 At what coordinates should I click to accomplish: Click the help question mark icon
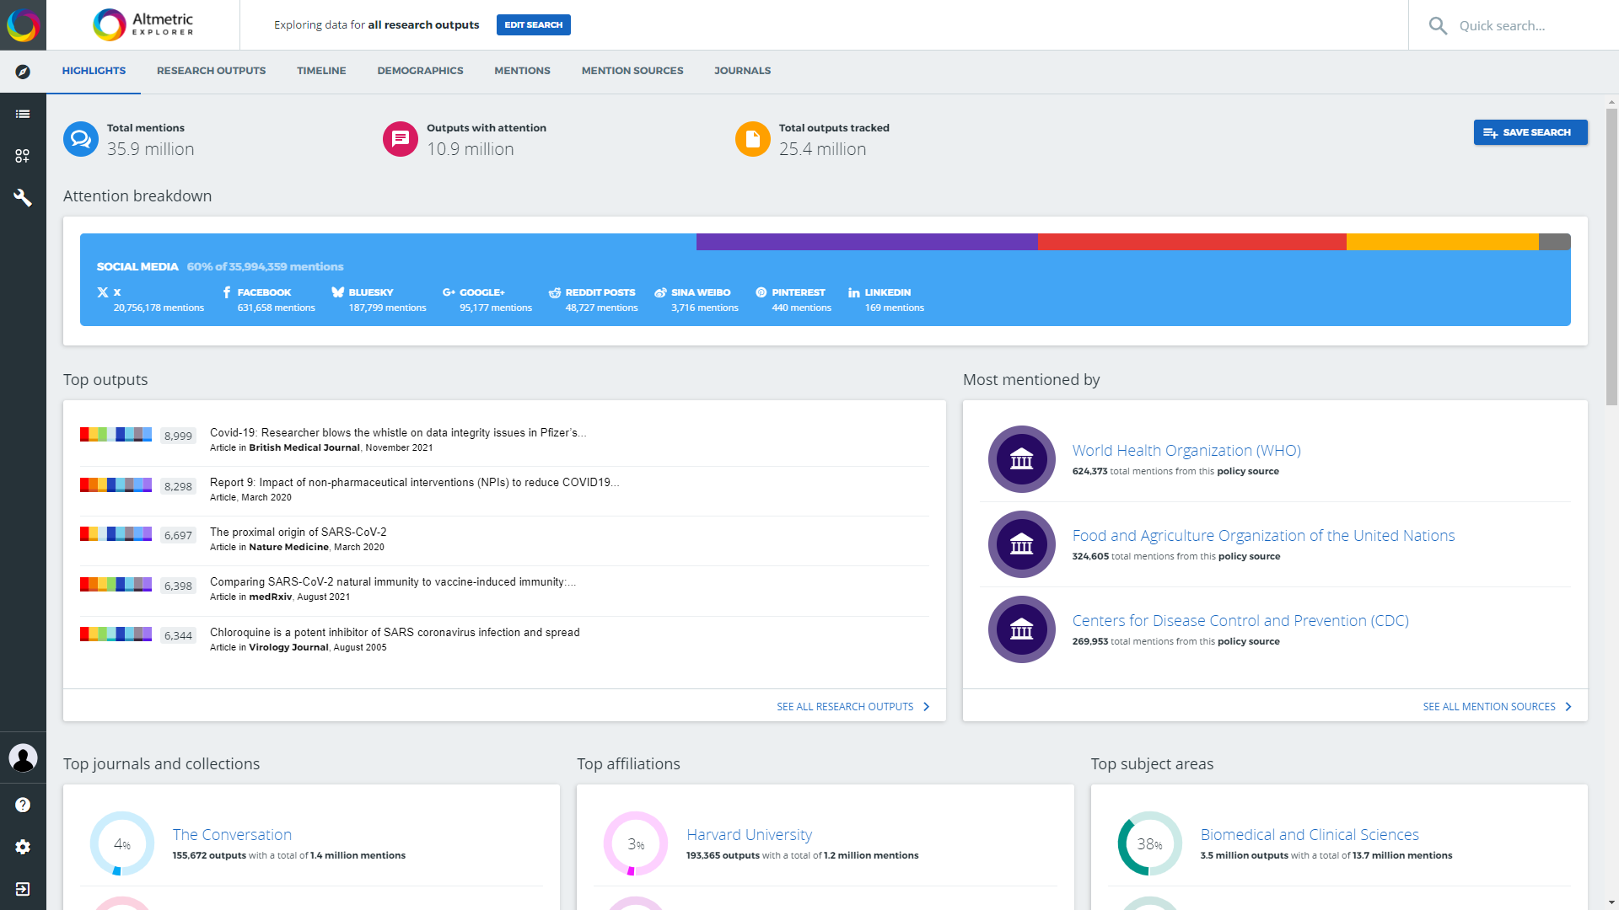click(24, 805)
